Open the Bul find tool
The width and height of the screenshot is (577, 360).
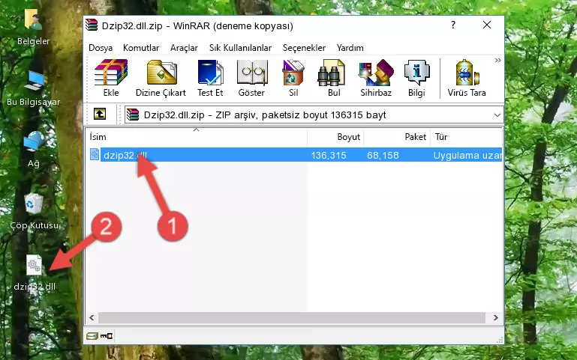(x=333, y=78)
